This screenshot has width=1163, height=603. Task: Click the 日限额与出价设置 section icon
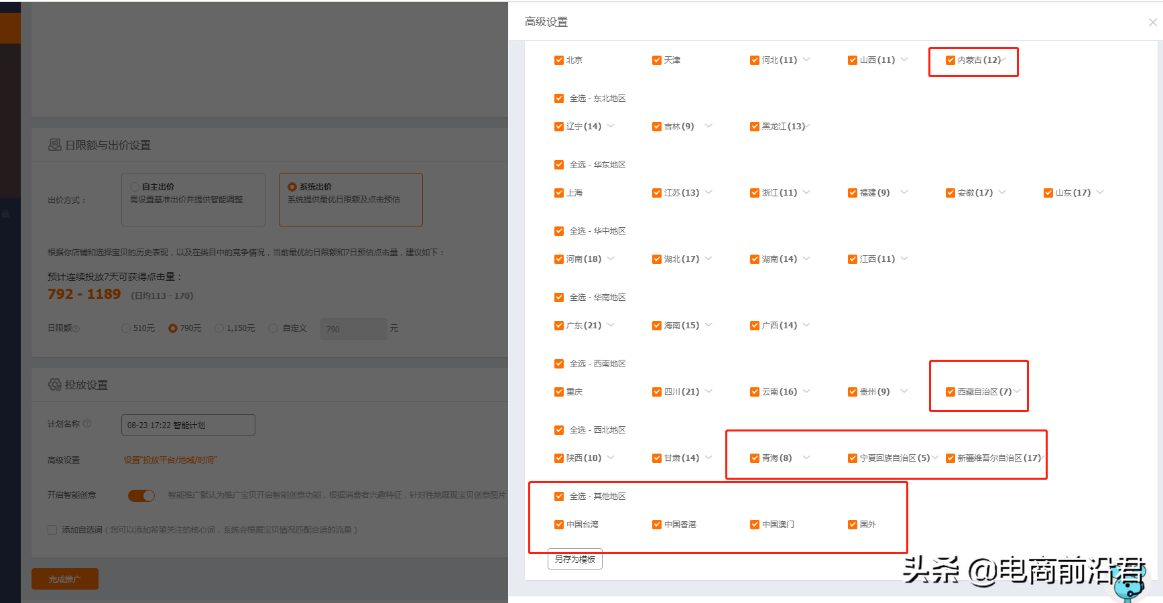click(54, 145)
